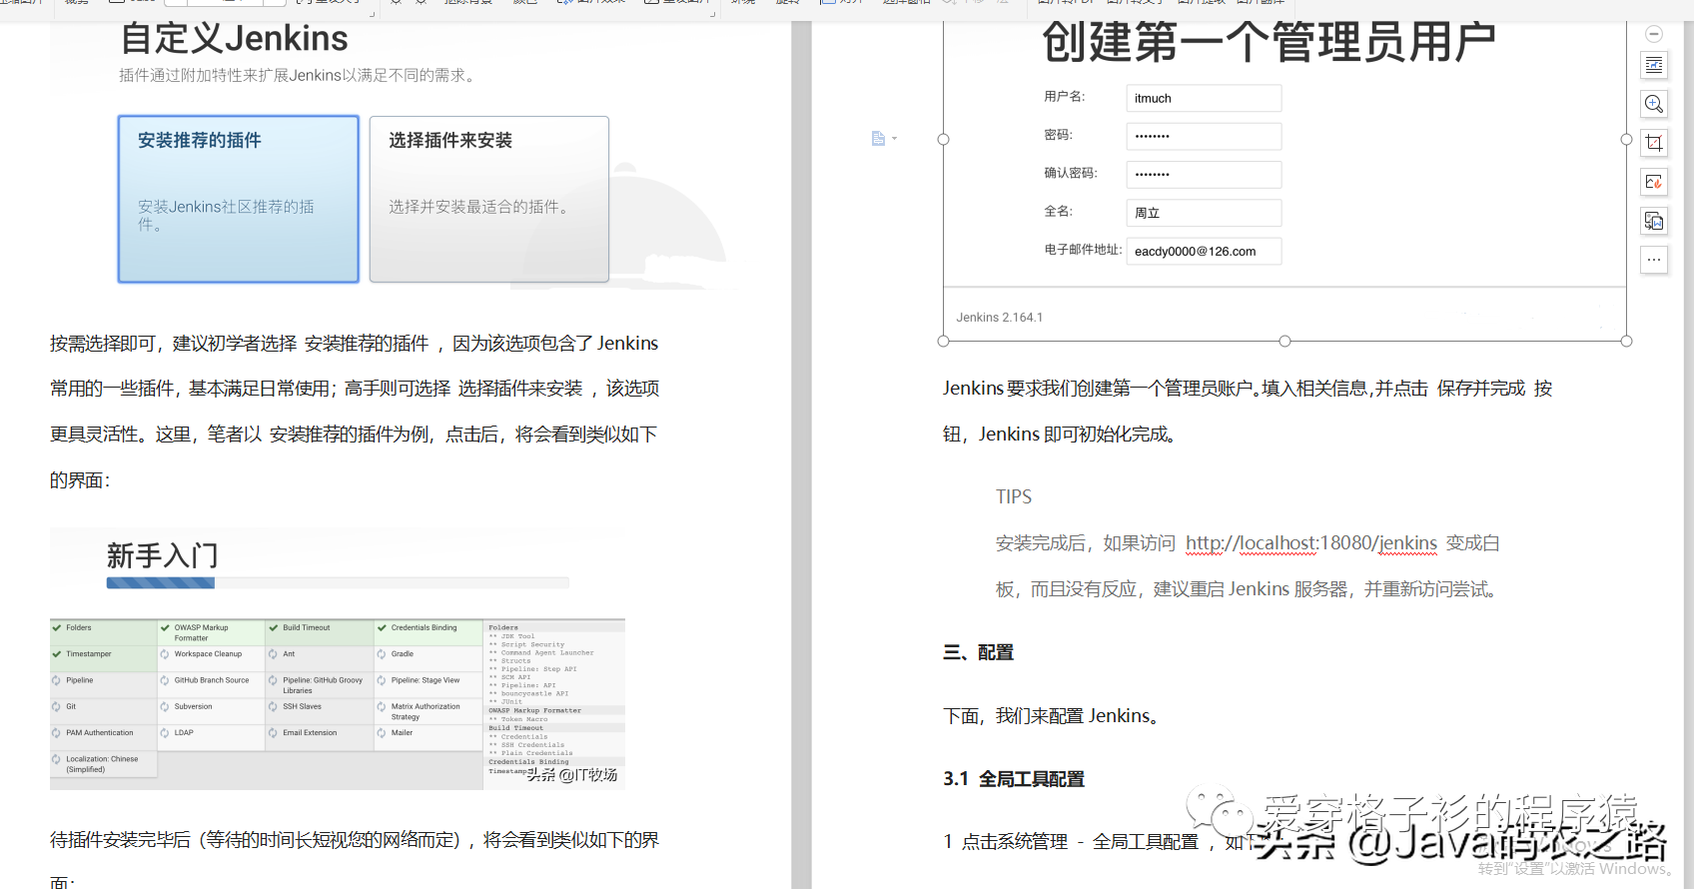Click the 'Timestamper' plugin entry
1694x889 pixels.
click(104, 656)
